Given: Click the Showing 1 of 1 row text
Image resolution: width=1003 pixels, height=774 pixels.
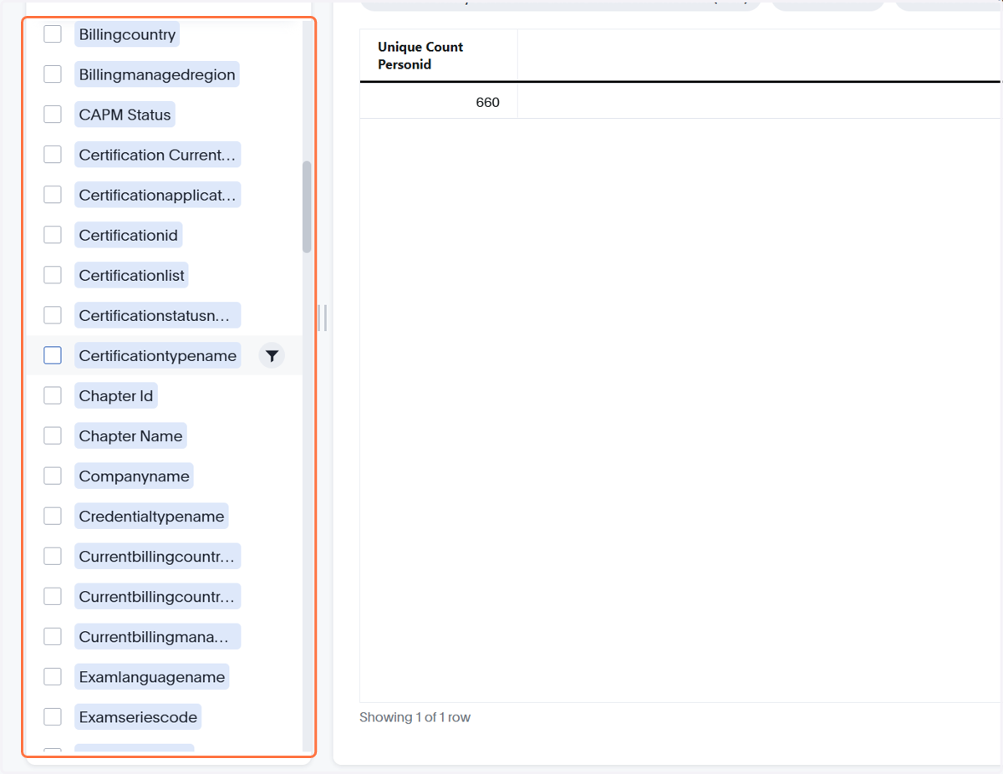Looking at the screenshot, I should pos(415,717).
